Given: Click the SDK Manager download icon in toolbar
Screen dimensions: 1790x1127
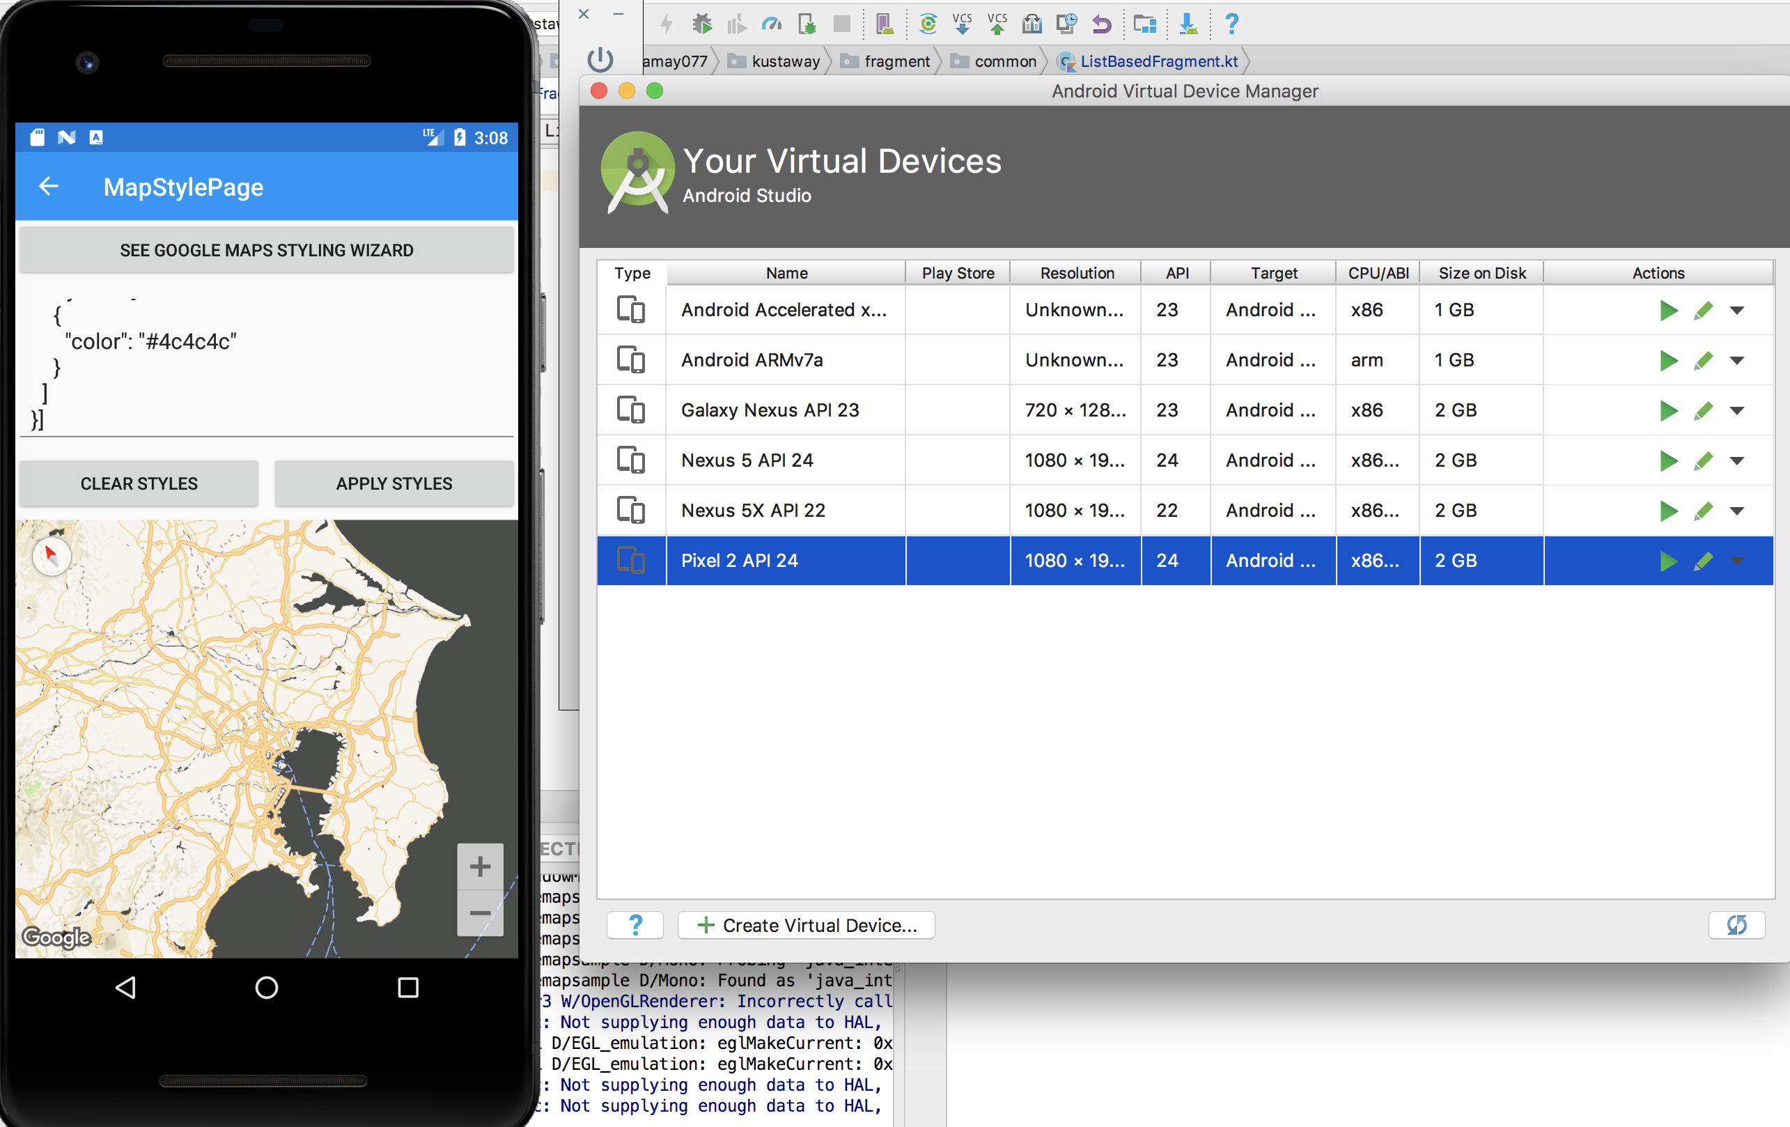Looking at the screenshot, I should pos(1188,24).
